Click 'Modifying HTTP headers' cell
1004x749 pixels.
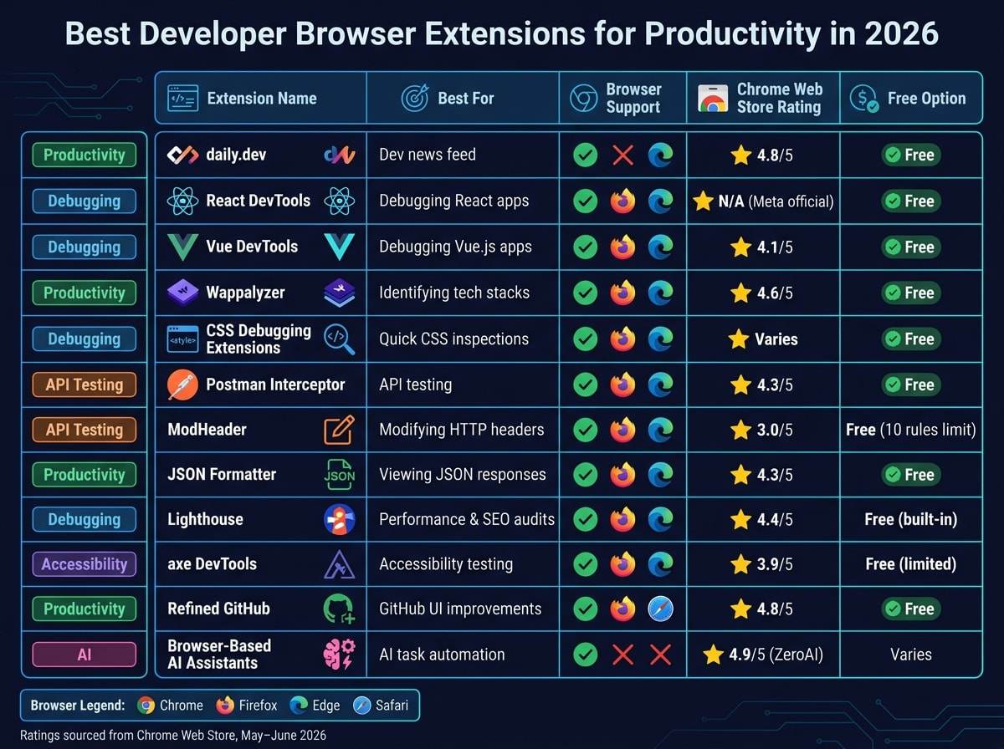coord(462,430)
